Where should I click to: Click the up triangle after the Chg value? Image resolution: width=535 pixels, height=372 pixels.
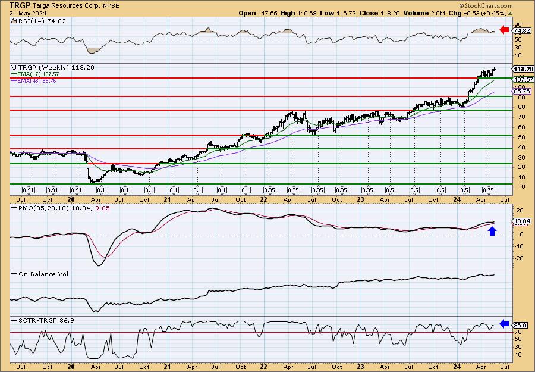(511, 14)
